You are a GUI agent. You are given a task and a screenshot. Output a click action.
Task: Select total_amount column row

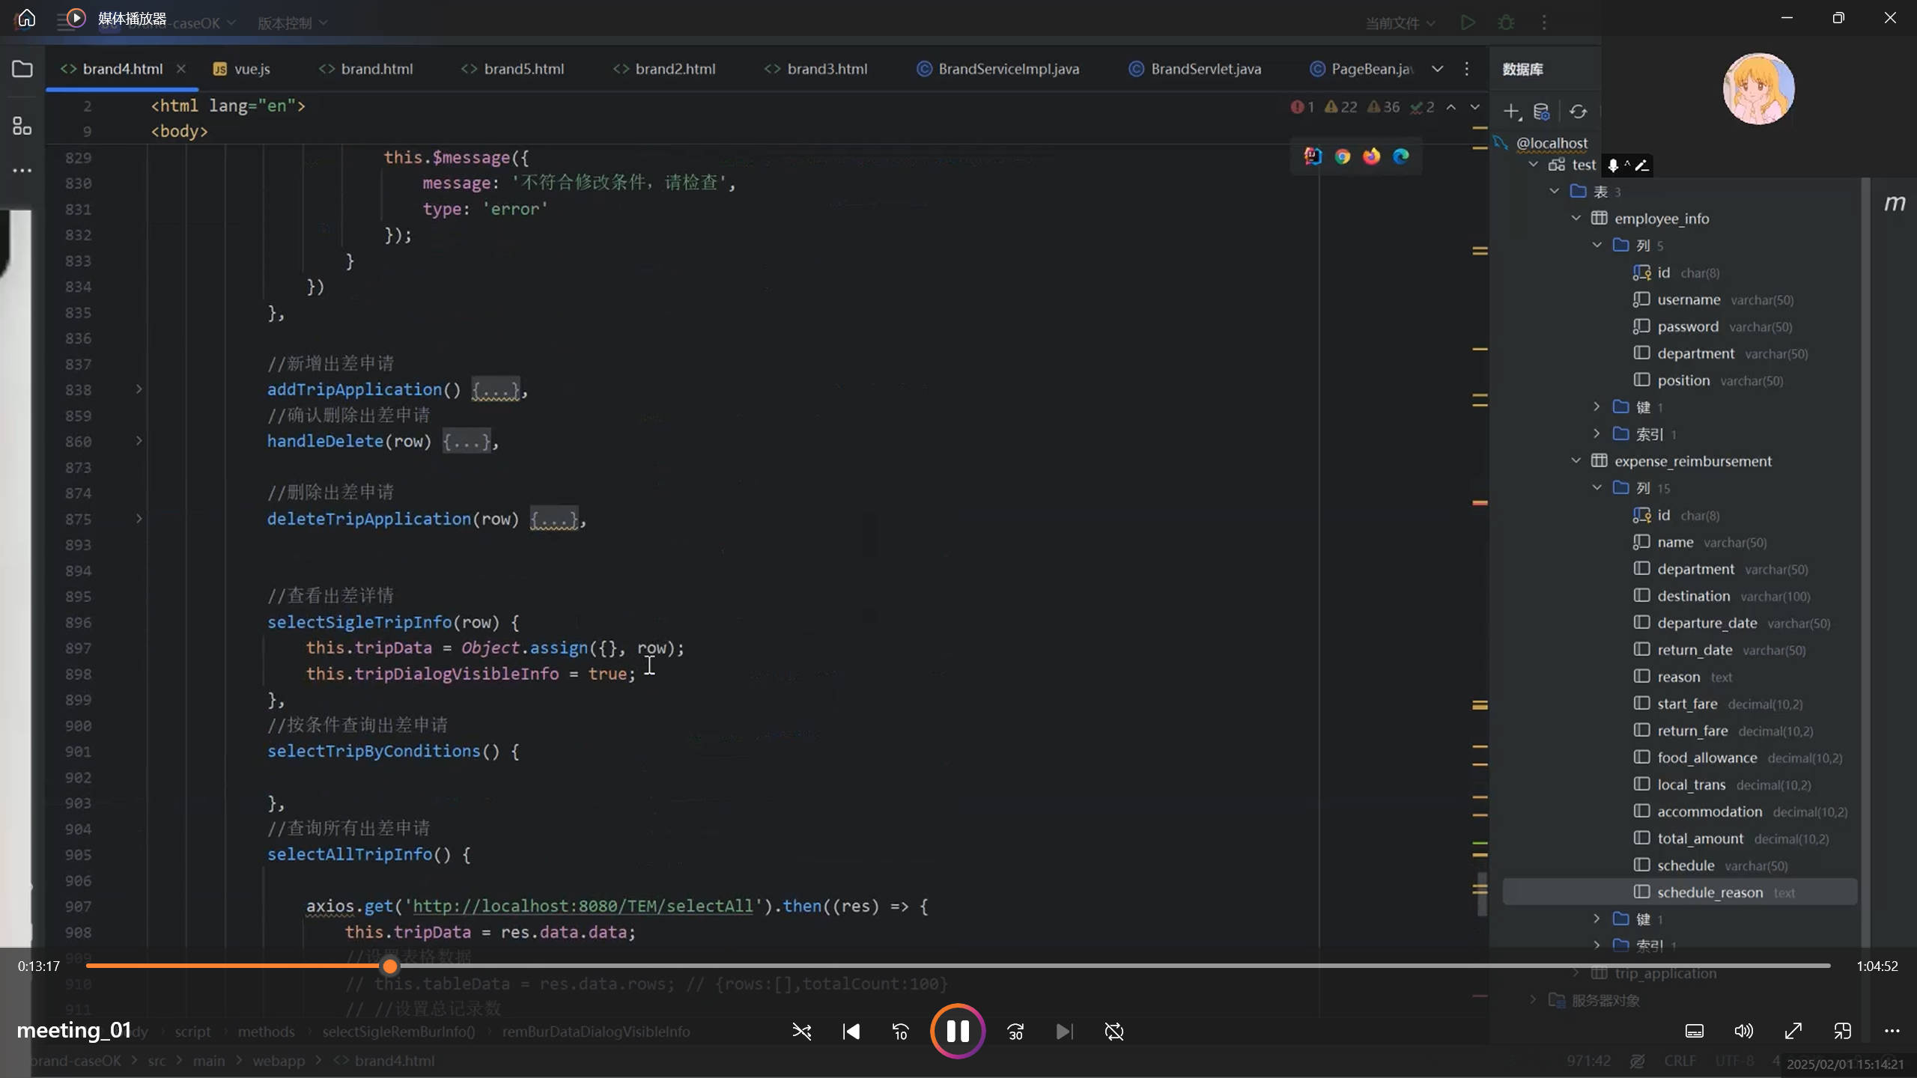[x=1680, y=838]
